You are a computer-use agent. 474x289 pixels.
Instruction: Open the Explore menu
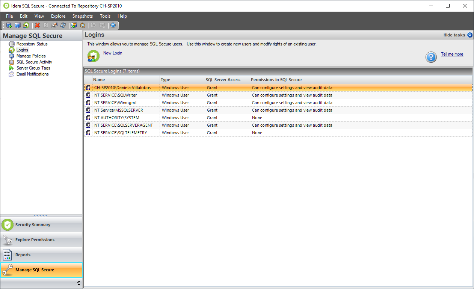pos(58,16)
